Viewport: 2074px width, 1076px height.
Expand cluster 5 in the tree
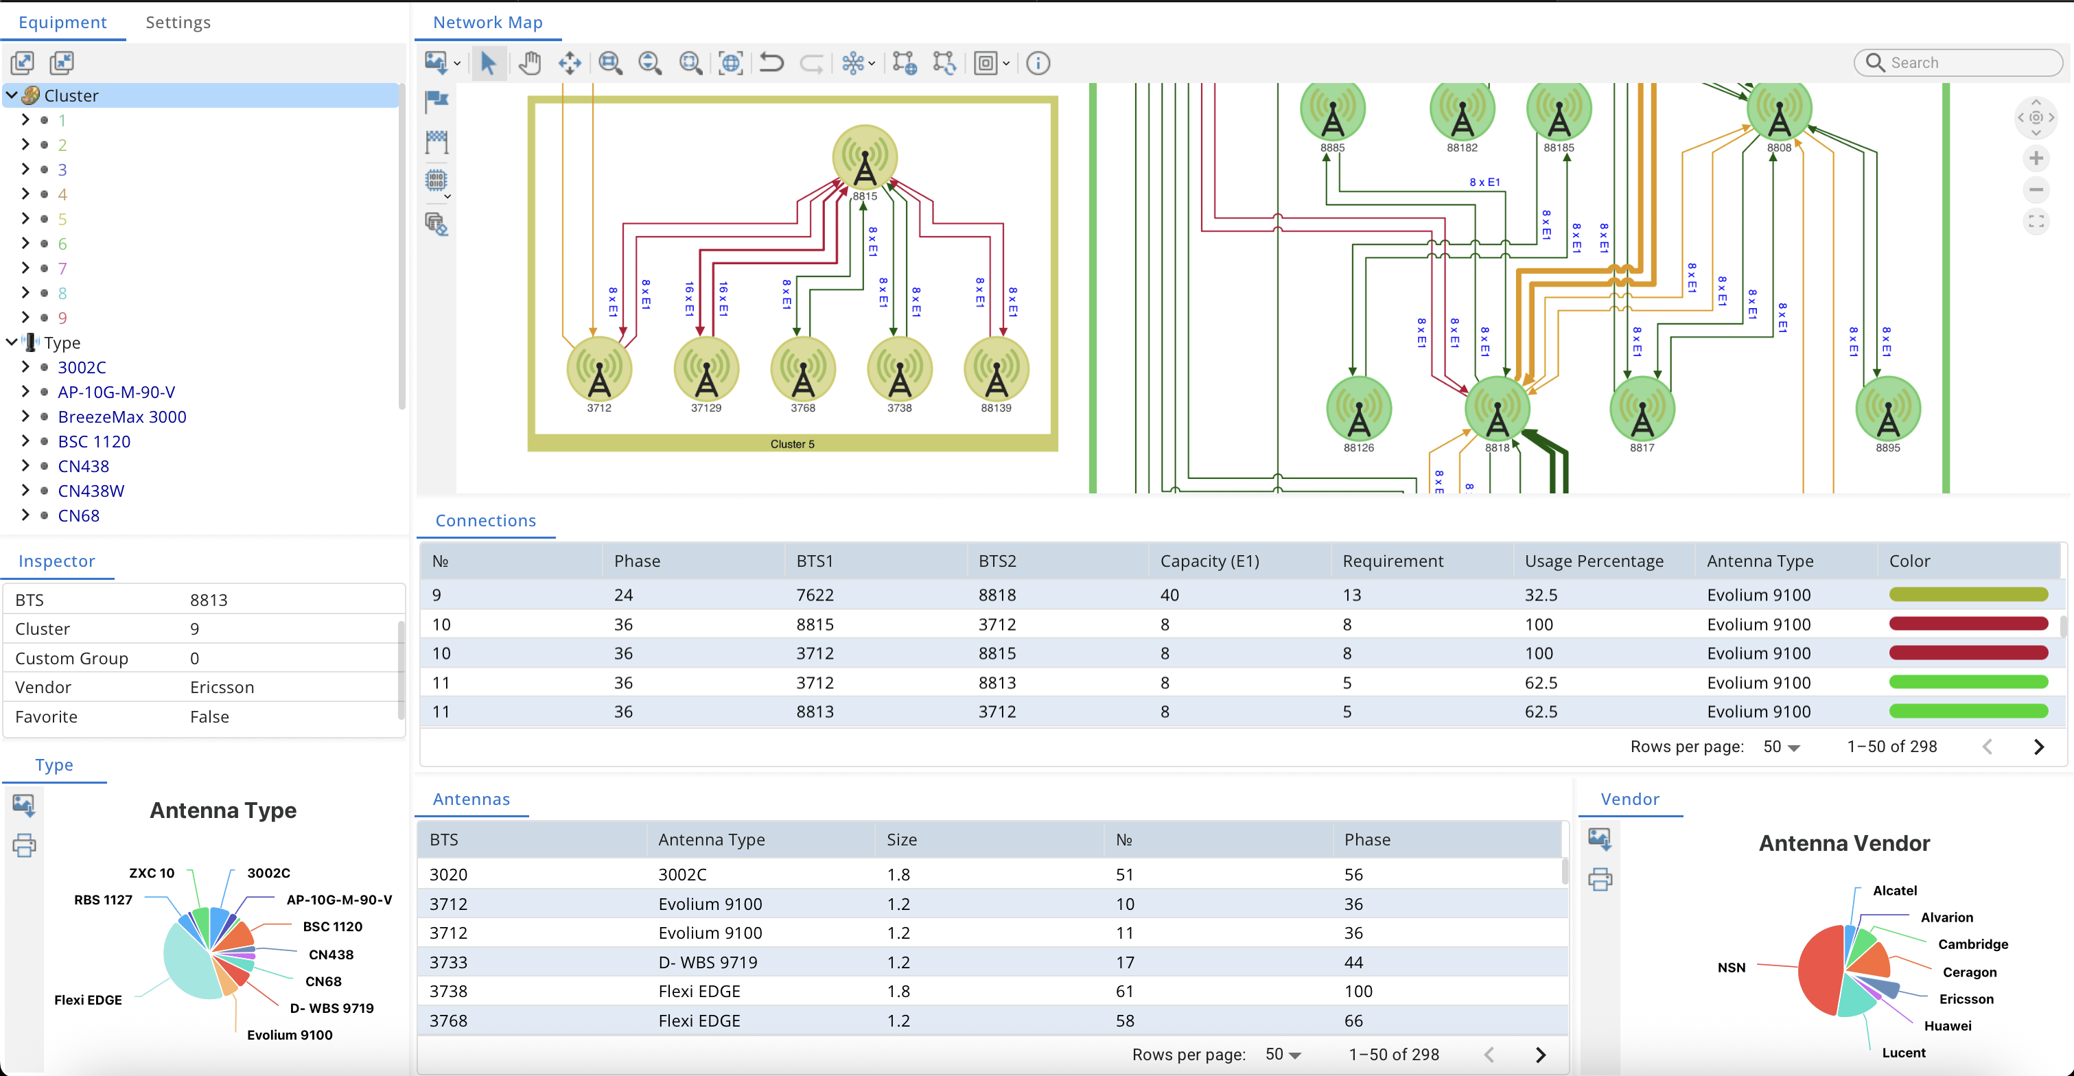pos(25,218)
